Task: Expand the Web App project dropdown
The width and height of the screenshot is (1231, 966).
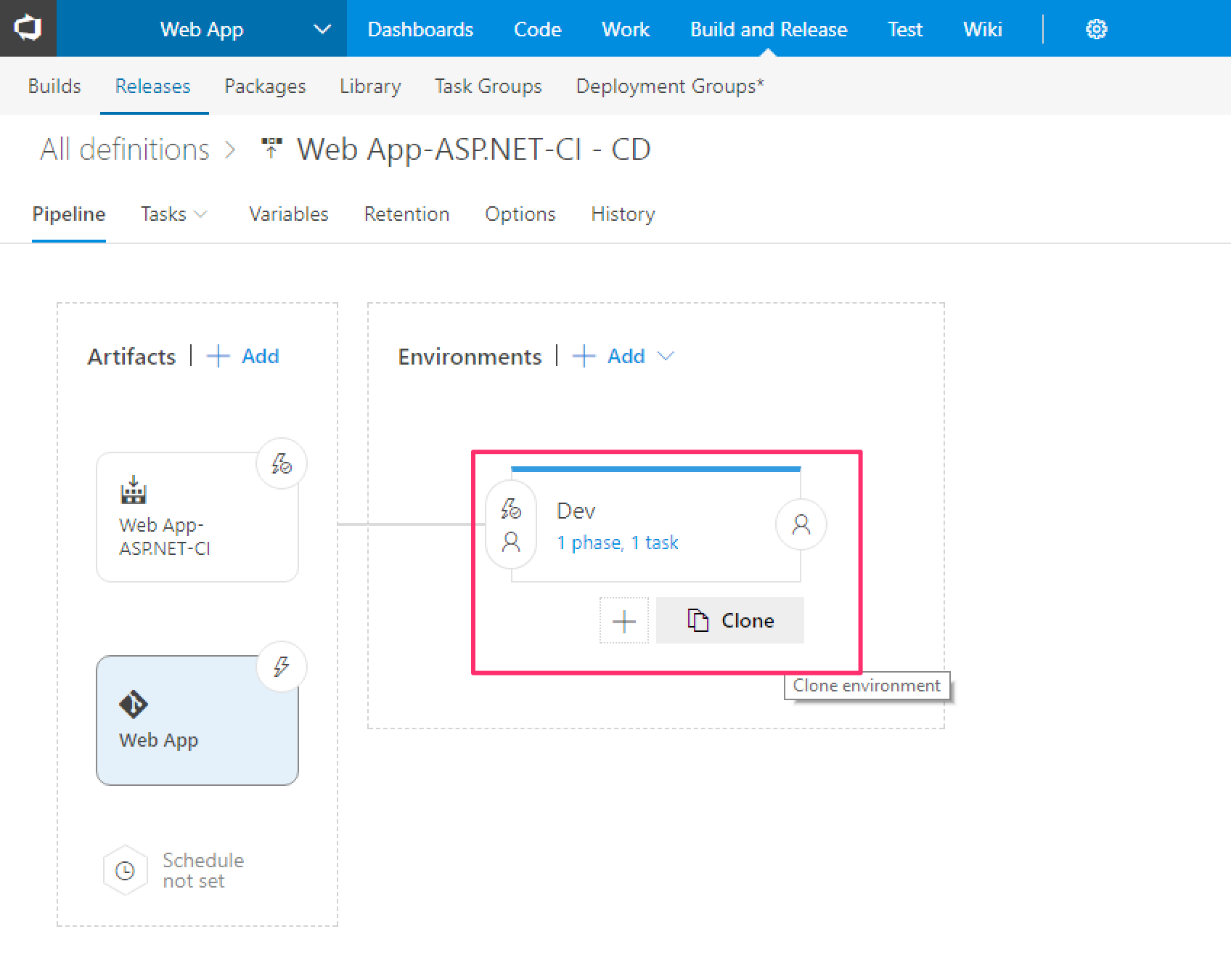Action: pyautogui.click(x=322, y=29)
